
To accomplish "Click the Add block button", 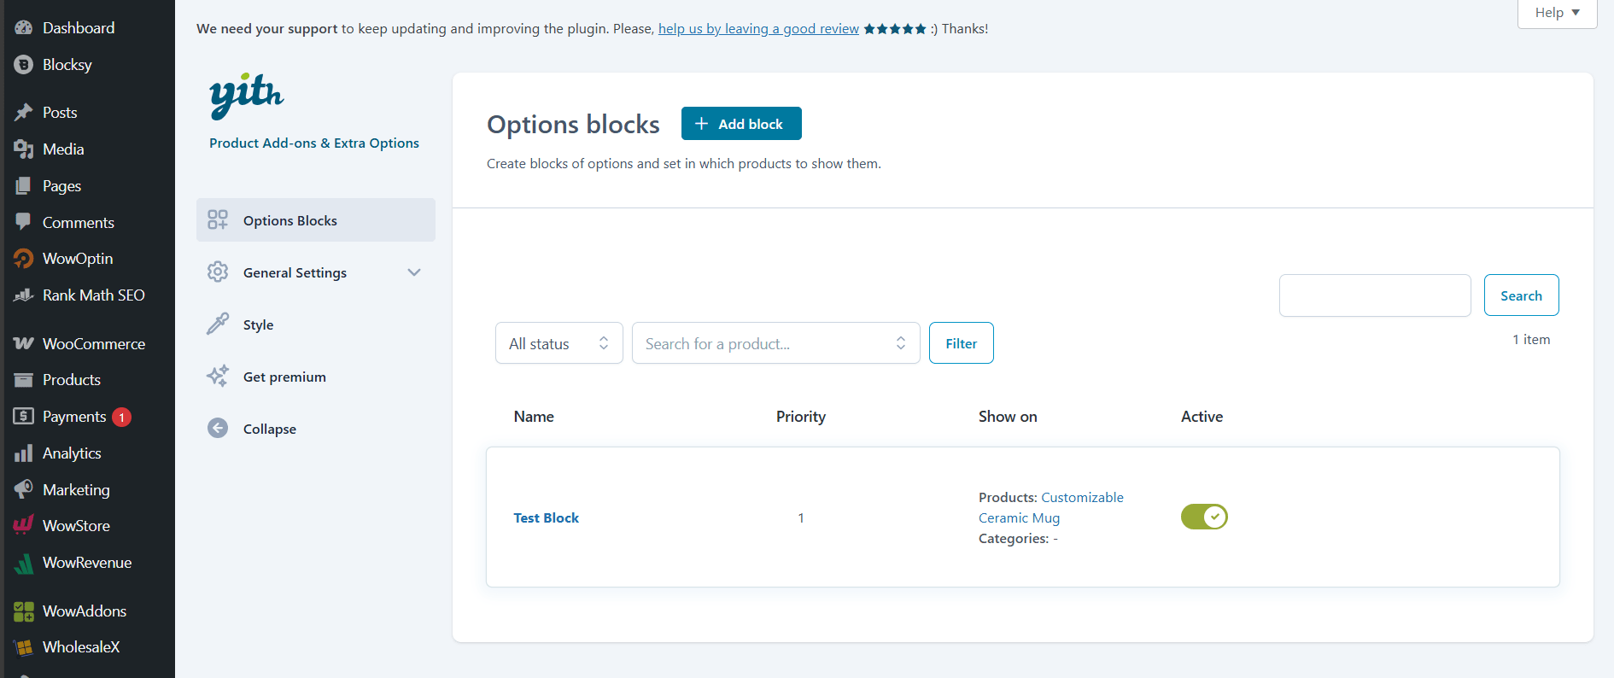I will coord(741,123).
